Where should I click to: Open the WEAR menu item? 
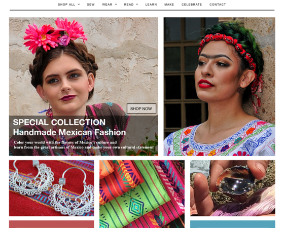(x=107, y=5)
